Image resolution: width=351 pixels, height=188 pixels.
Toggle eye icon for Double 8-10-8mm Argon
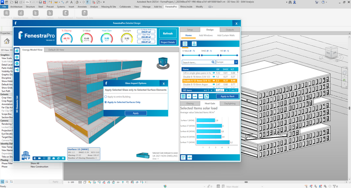tap(214, 85)
